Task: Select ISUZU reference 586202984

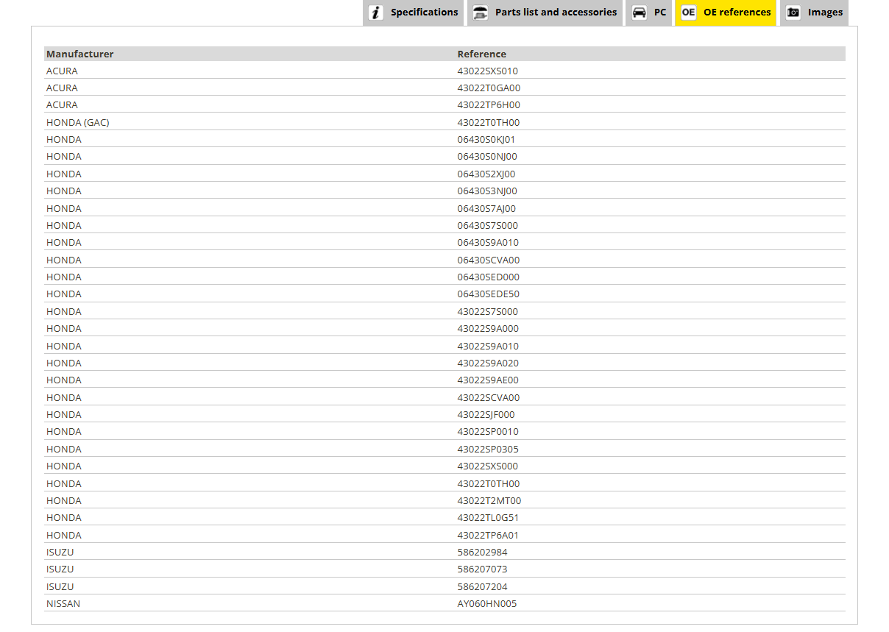Action: coord(482,552)
